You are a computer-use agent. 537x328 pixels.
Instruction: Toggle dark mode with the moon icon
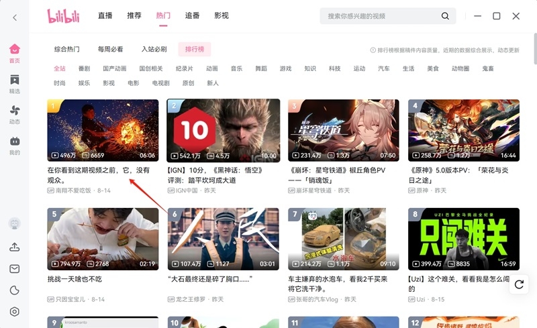14,290
